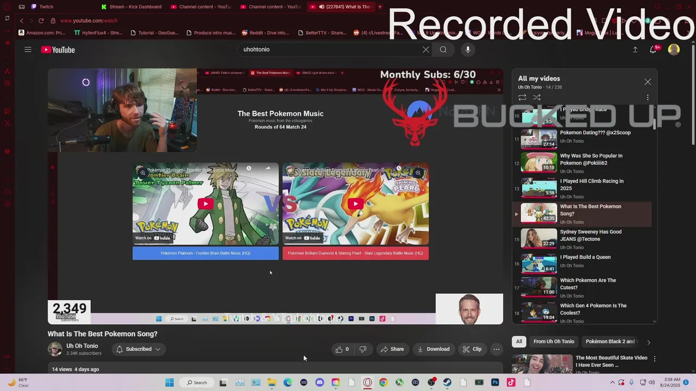Open Steam from the taskbar

pyautogui.click(x=447, y=382)
